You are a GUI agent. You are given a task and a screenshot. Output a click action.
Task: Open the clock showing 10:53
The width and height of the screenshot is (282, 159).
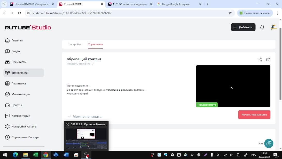pos(264,155)
